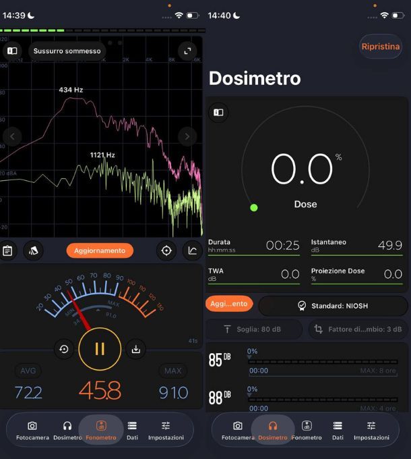This screenshot has height=459, width=411.
Task: Expand the spectrum chart to fullscreen
Action: point(187,51)
